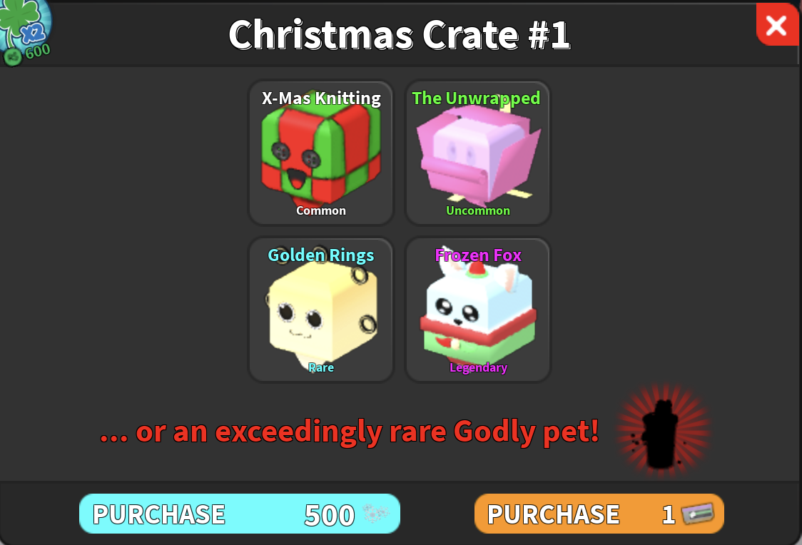Click the snowflake currency icon on cyan button

375,513
